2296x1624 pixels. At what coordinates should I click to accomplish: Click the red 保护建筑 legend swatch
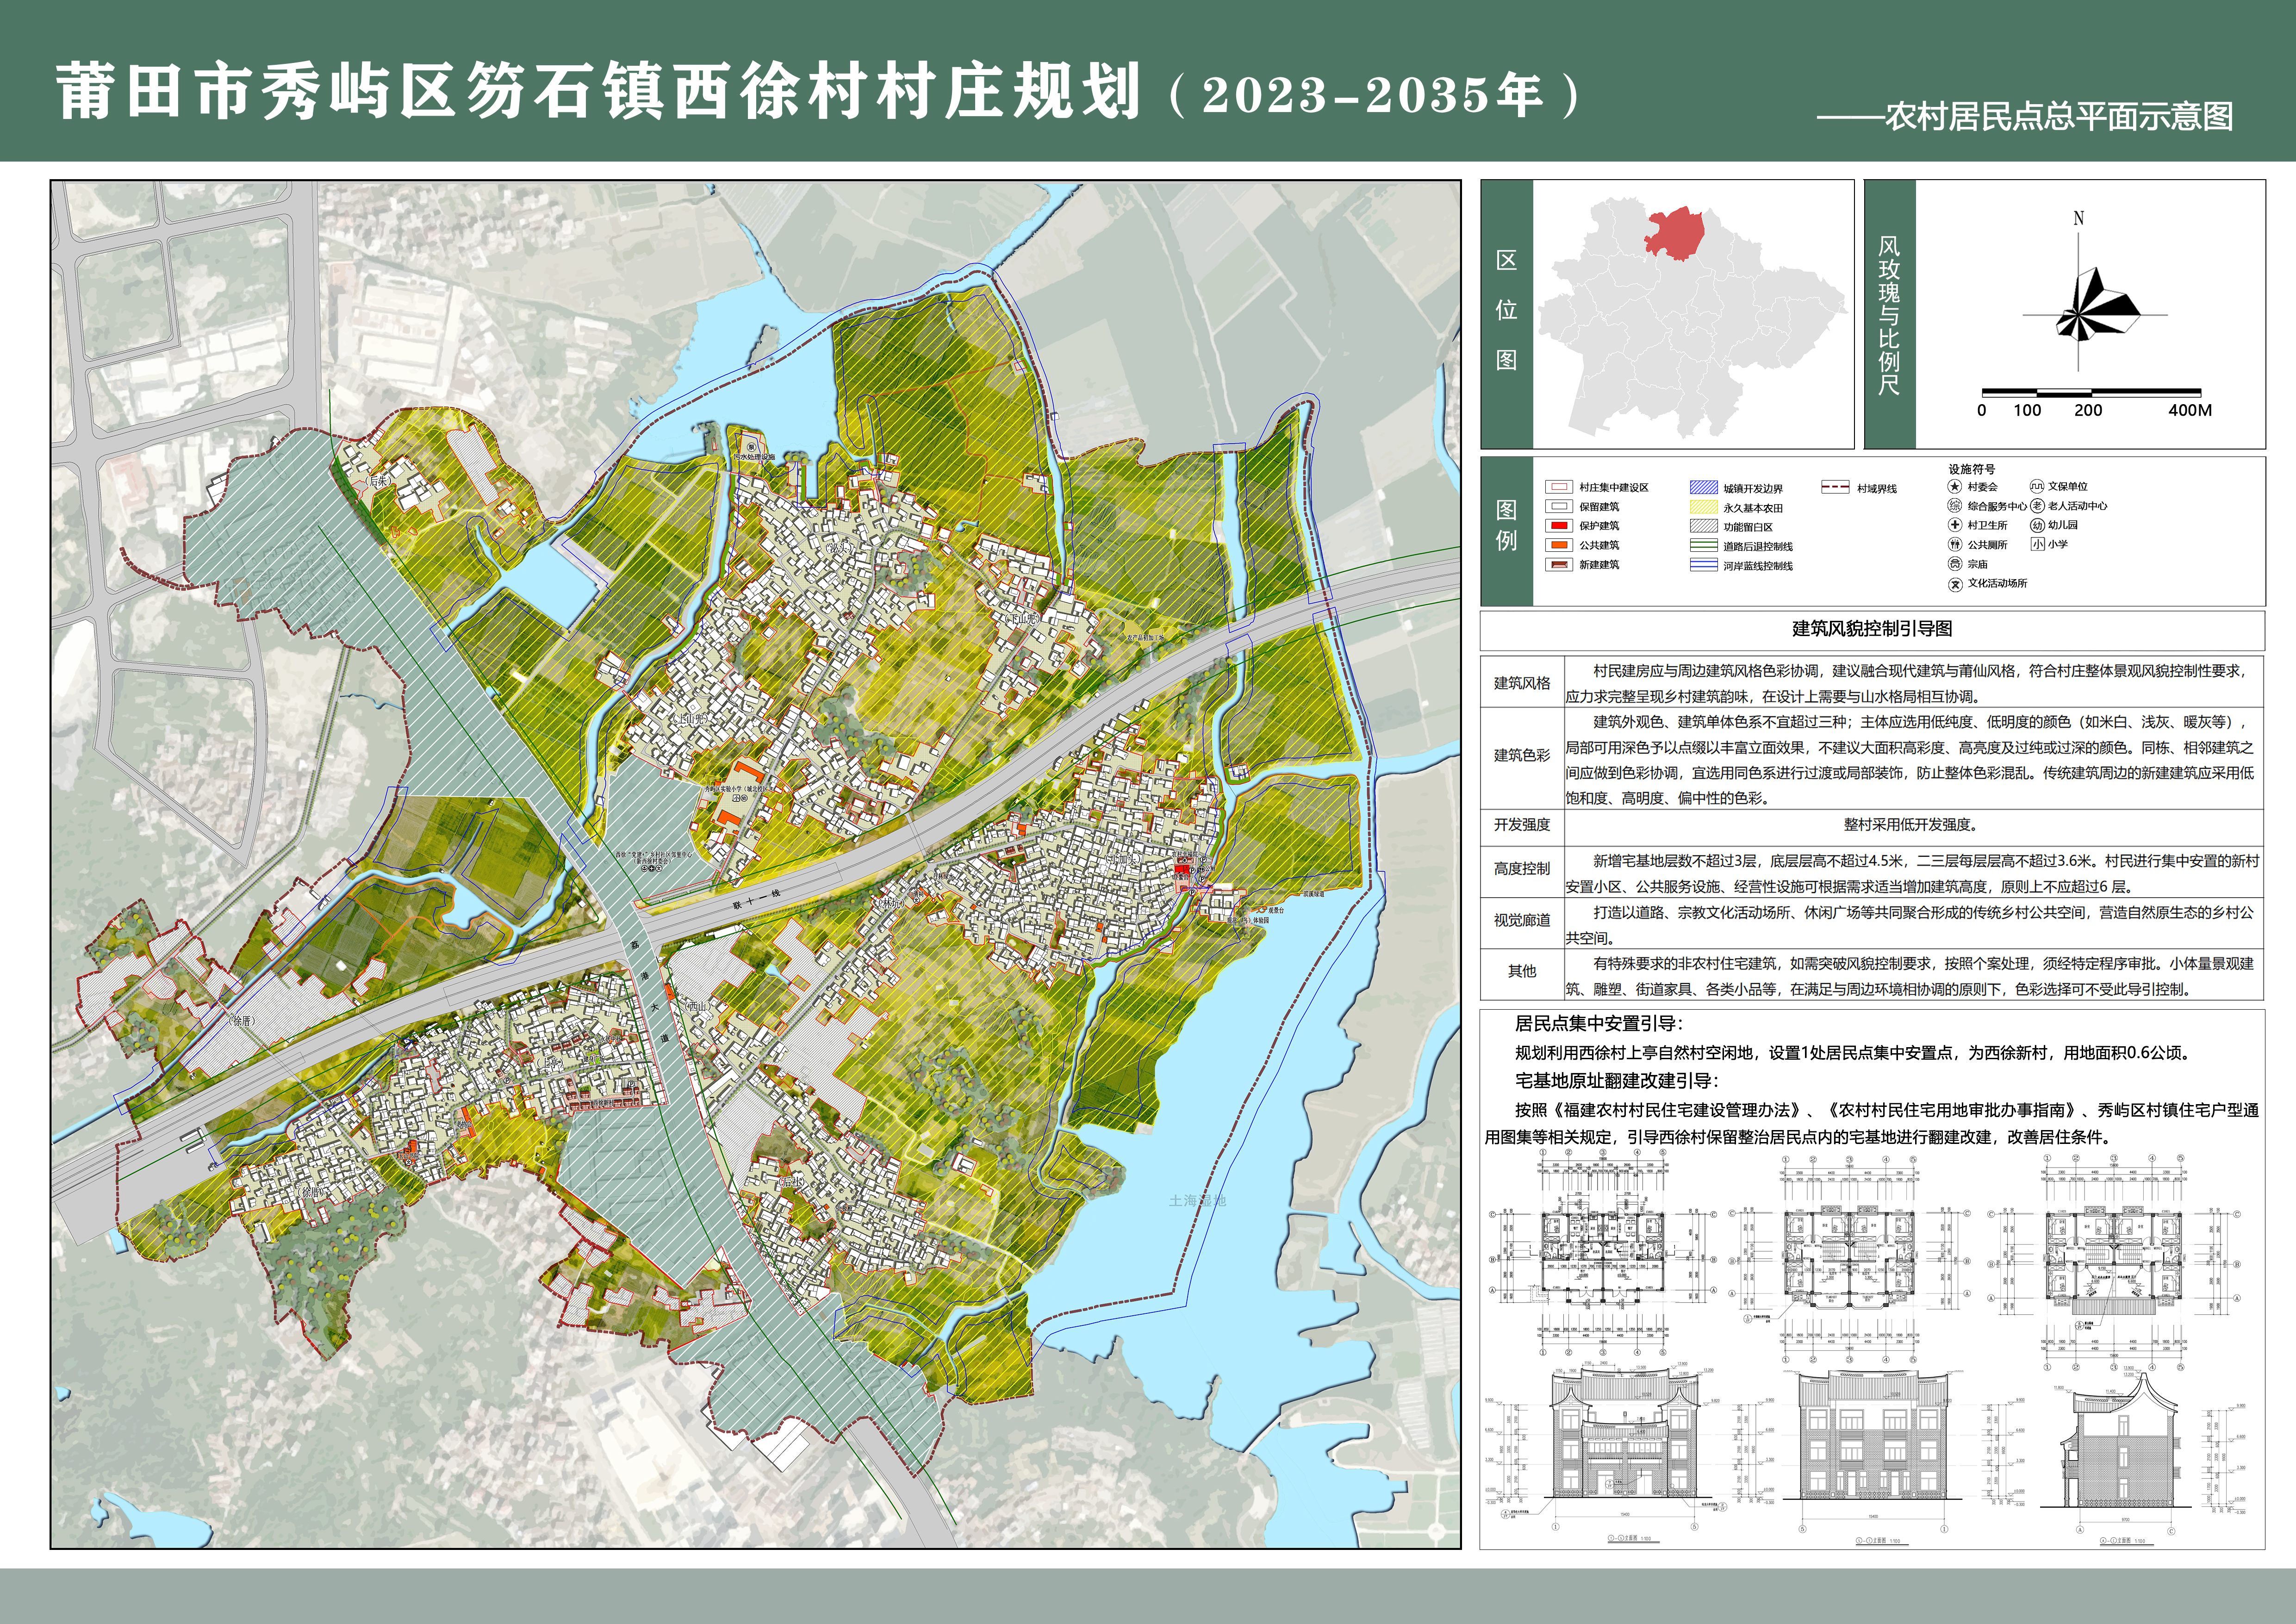point(1559,526)
